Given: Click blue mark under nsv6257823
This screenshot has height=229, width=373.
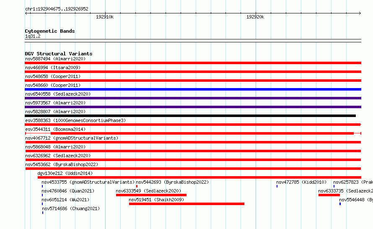Looking at the screenshot, I should tap(334, 186).
